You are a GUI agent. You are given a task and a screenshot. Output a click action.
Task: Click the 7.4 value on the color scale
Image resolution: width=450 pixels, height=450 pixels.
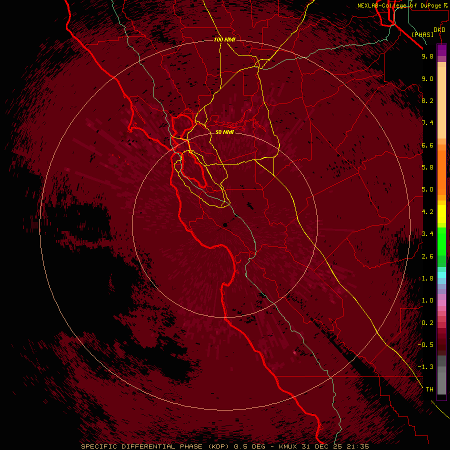tap(427, 123)
